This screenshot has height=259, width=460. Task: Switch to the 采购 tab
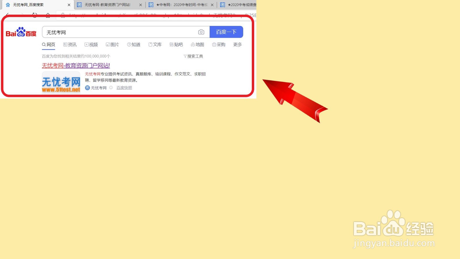219,45
